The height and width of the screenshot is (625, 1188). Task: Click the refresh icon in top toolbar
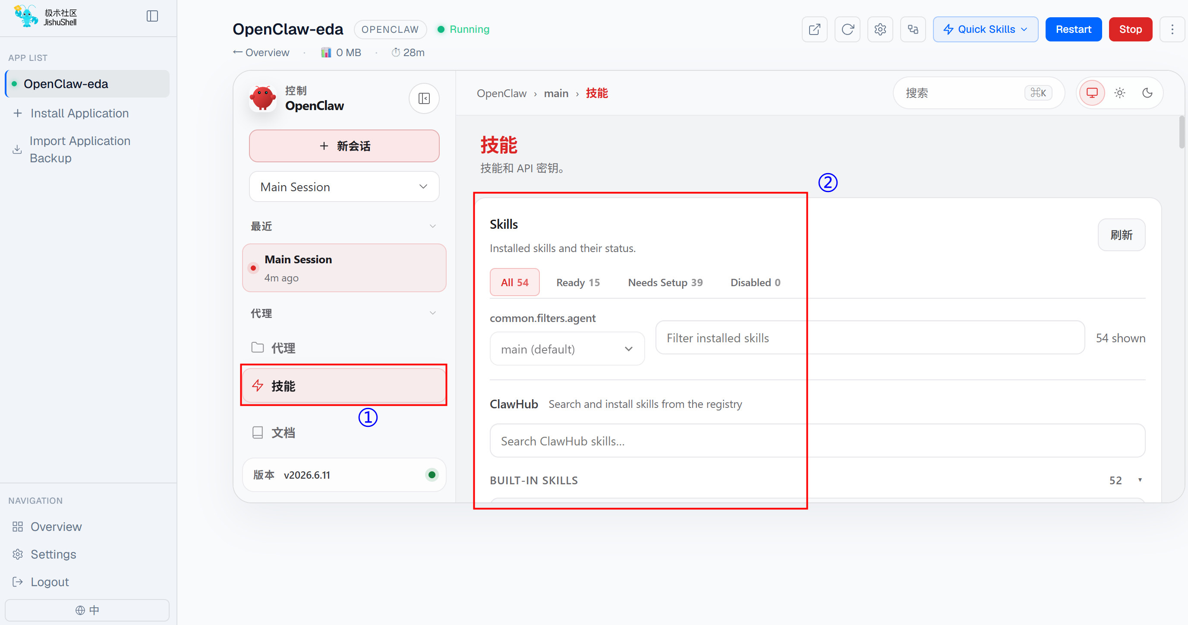(x=847, y=29)
